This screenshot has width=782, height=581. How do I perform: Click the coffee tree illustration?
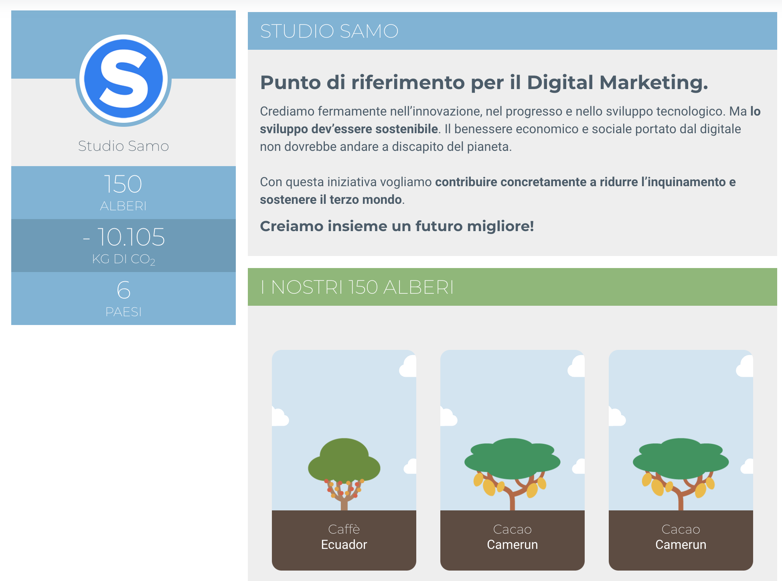pyautogui.click(x=344, y=474)
